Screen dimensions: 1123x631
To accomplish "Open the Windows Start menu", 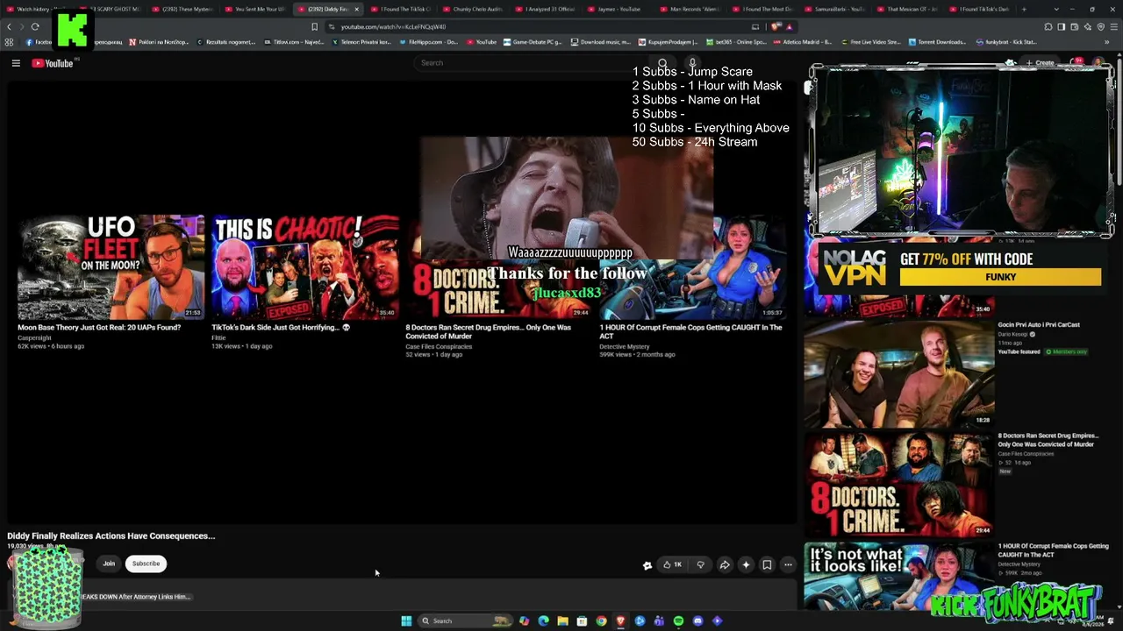I will (406, 621).
